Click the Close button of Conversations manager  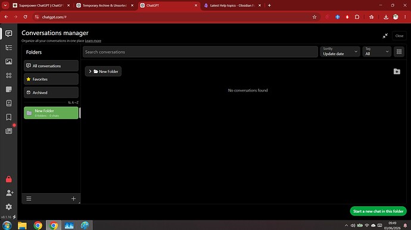tap(399, 36)
